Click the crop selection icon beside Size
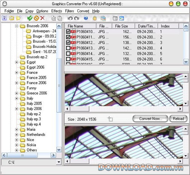The width and height of the screenshot is (190, 175). [x=110, y=119]
